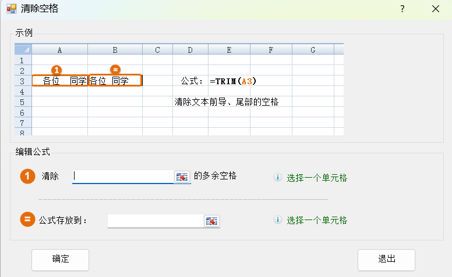Click the question mark help button in title bar

[402, 9]
